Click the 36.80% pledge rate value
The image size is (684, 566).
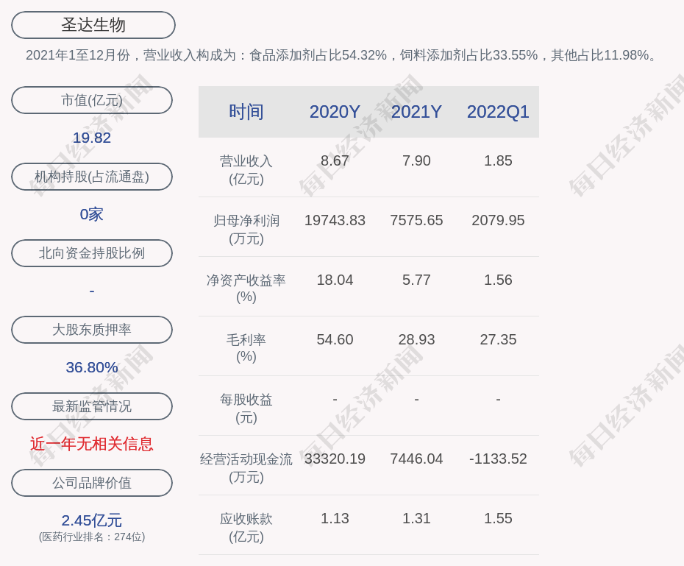click(92, 367)
